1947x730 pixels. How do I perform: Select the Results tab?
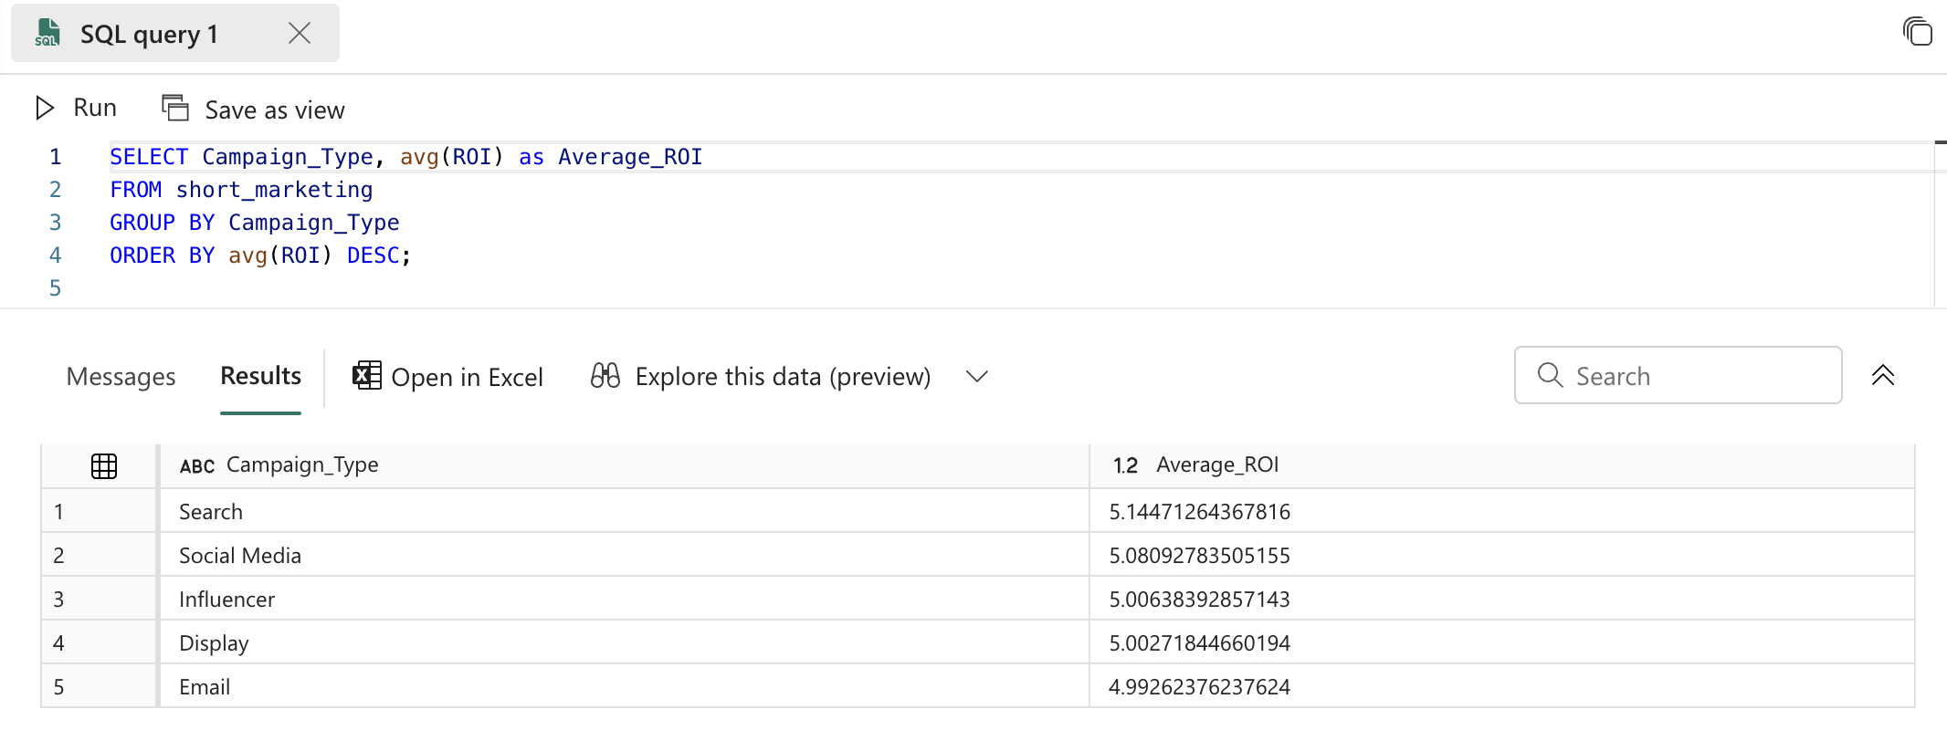(260, 376)
